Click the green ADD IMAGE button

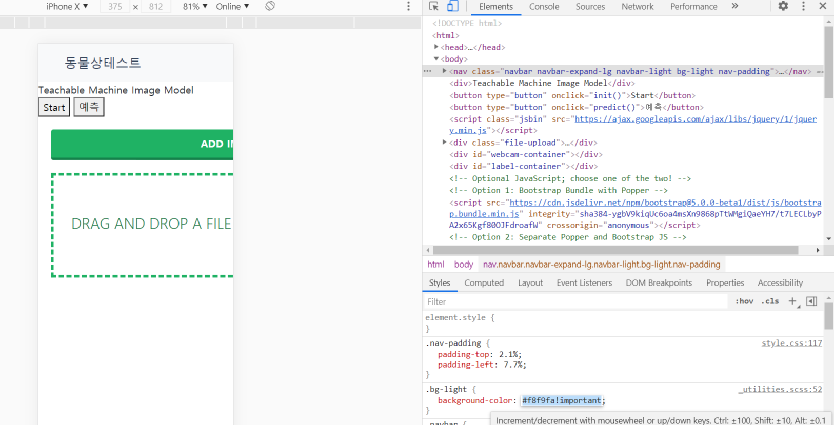(x=142, y=145)
